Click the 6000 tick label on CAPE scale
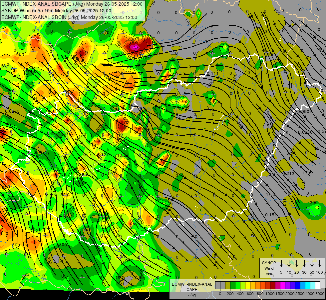This screenshot has width=326, height=300. 320,294
